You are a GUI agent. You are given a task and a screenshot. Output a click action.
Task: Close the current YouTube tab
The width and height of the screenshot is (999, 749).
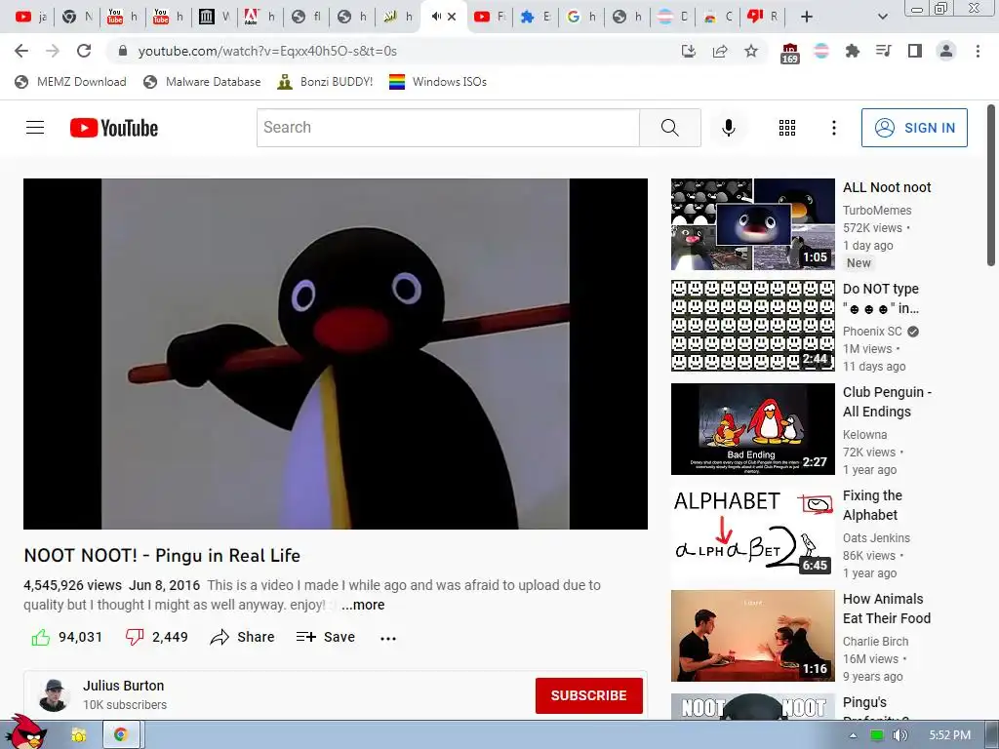tap(452, 17)
